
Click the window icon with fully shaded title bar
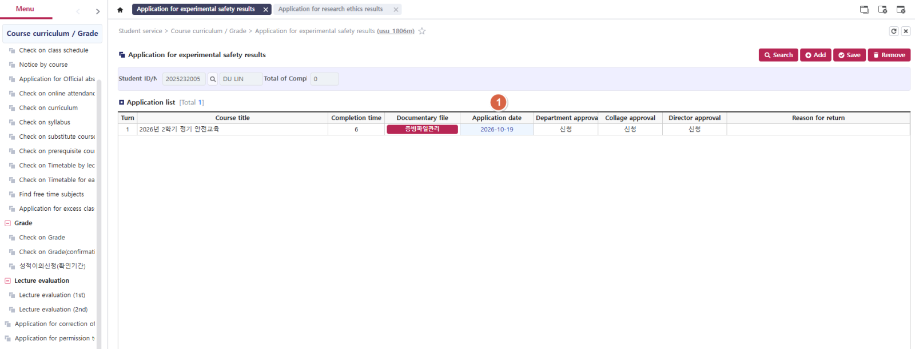[901, 10]
